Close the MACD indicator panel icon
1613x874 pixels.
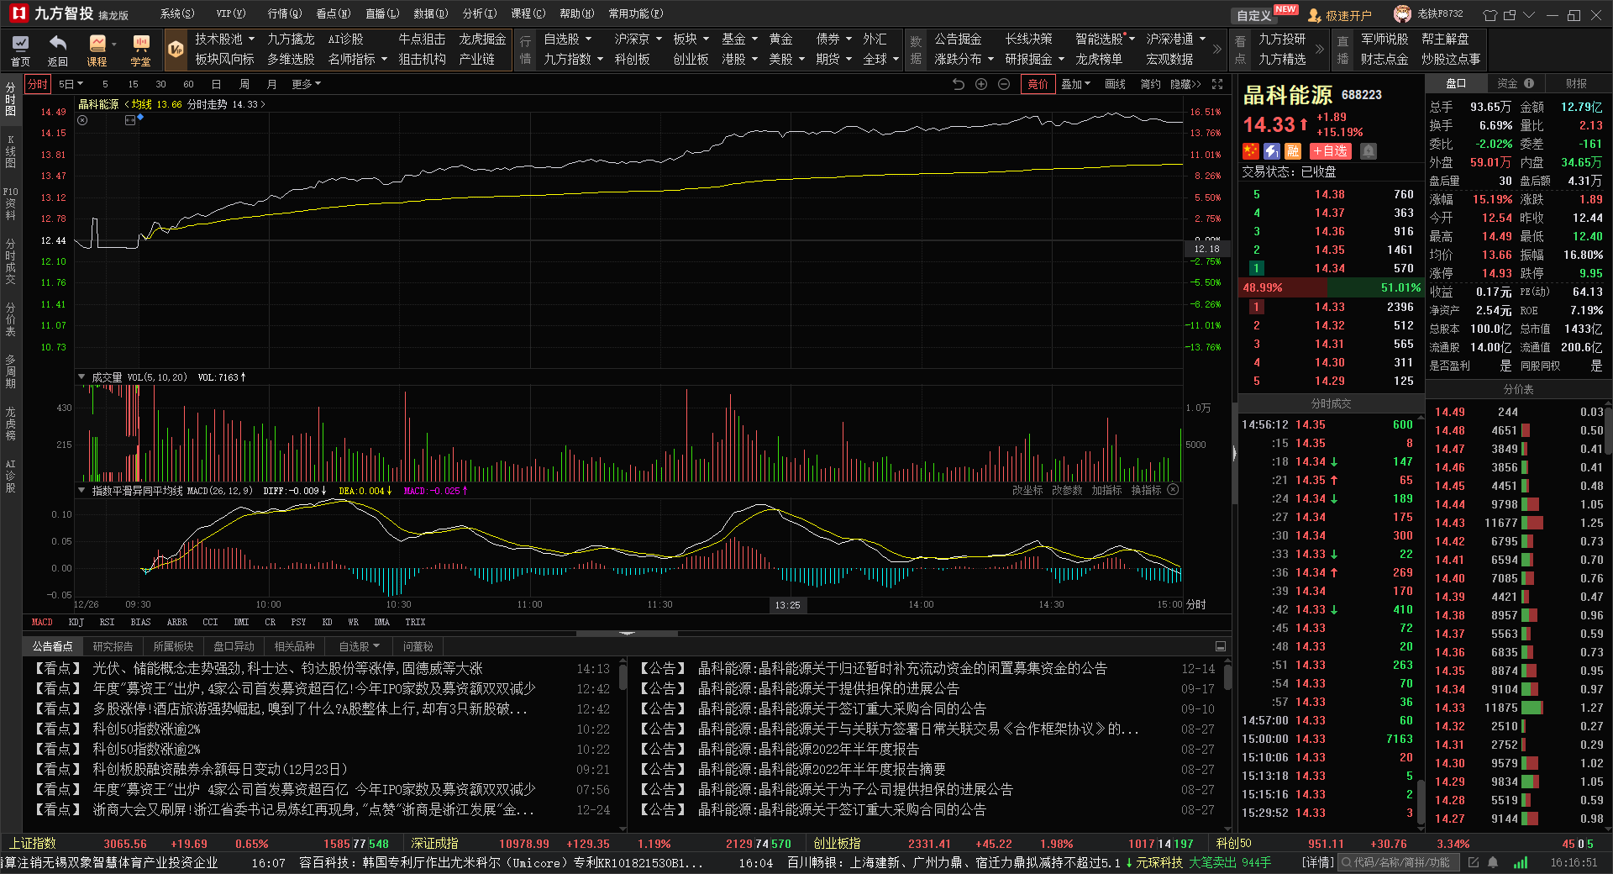(x=1173, y=490)
